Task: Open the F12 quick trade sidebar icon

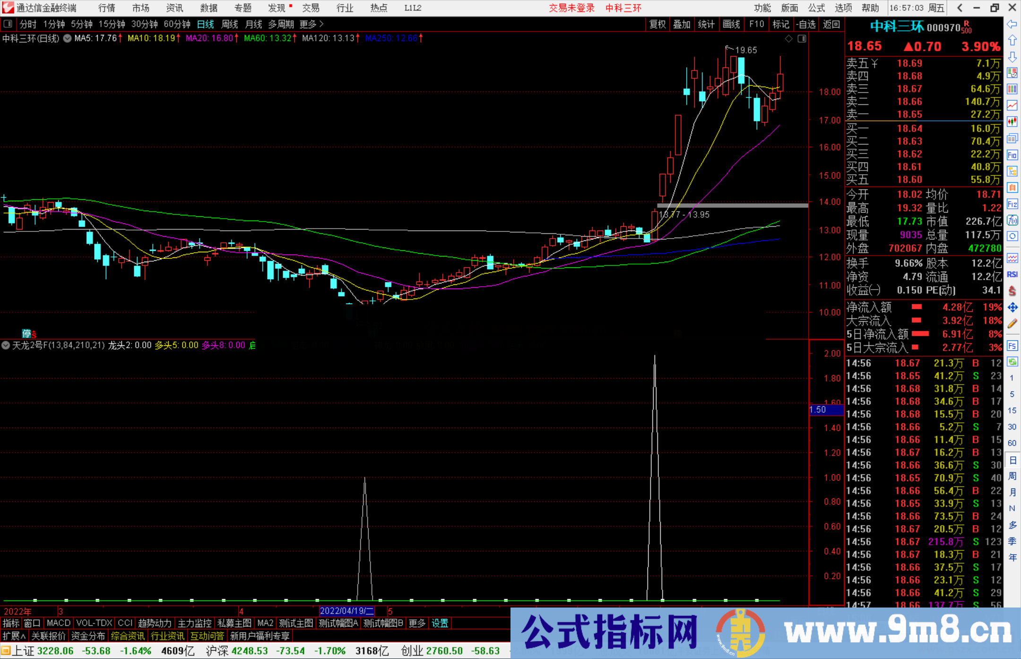Action: coord(1012,204)
